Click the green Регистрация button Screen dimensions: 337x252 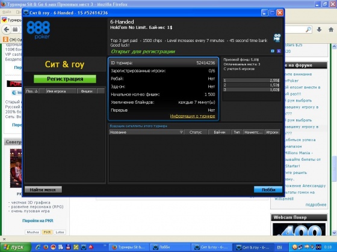(65, 79)
